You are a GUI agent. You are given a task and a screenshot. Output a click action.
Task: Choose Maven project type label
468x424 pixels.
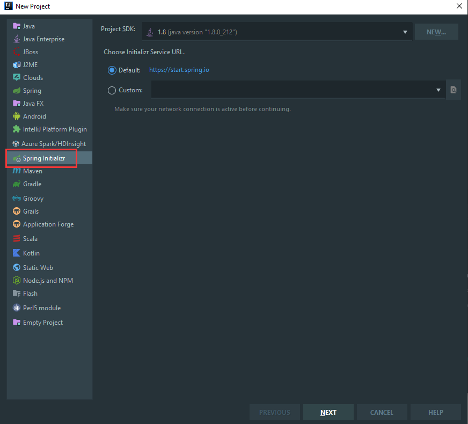click(x=33, y=171)
